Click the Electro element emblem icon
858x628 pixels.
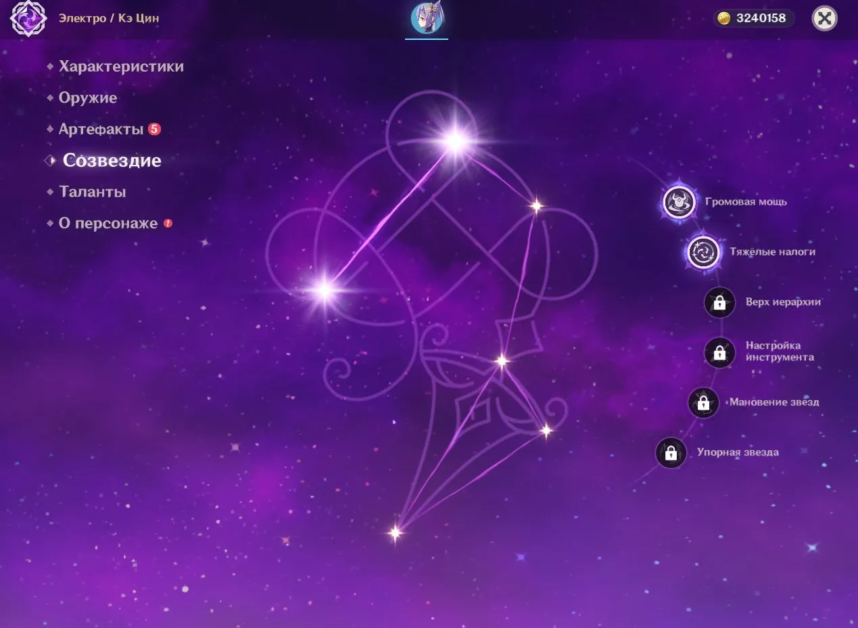click(x=28, y=18)
